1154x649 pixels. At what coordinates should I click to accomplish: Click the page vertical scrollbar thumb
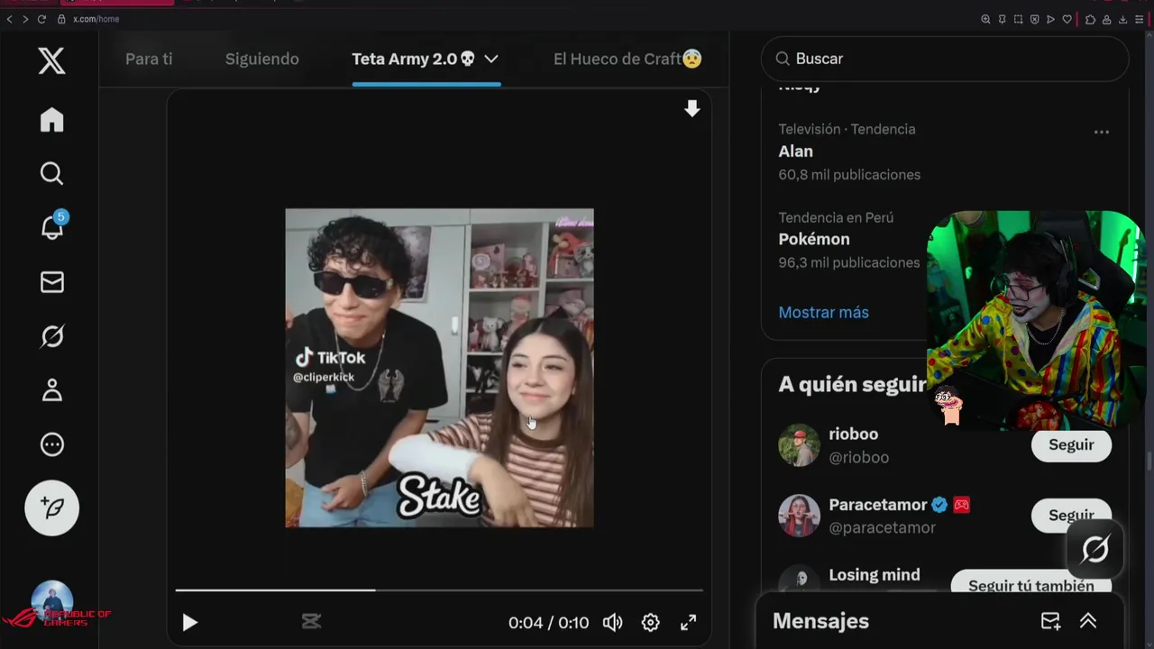coord(1149,459)
